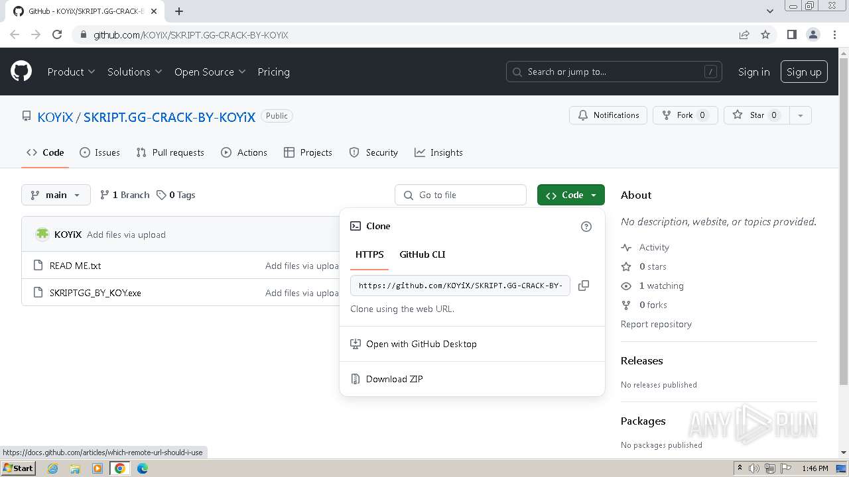Viewport: 849px width, 477px height.
Task: Click Sign in
Action: 754,72
